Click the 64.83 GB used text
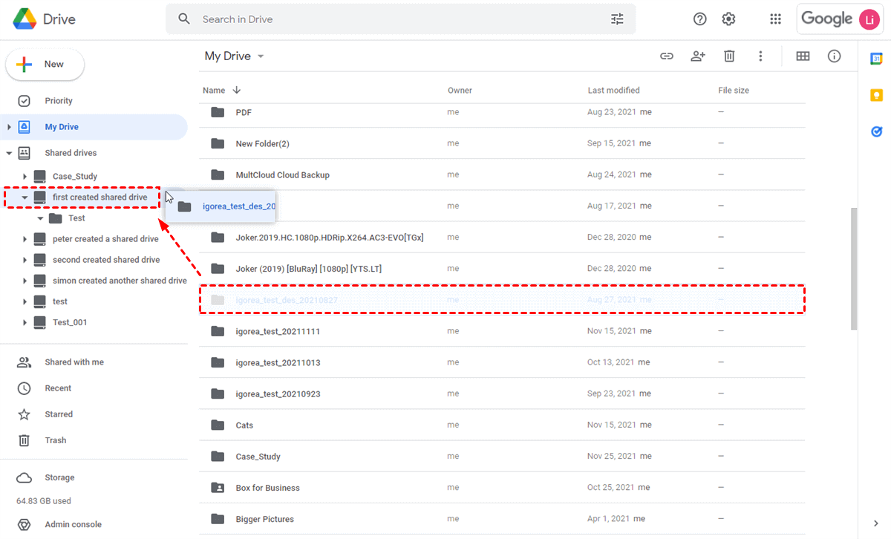 [44, 501]
